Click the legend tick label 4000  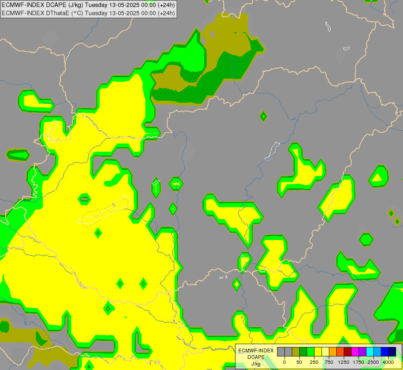click(x=388, y=362)
